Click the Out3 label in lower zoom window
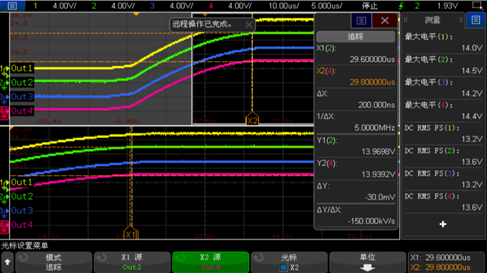 click(x=22, y=211)
